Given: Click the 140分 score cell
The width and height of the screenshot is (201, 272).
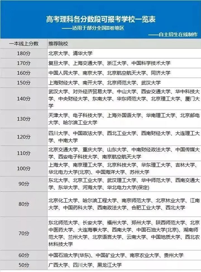Looking at the screenshot, I should (x=23, y=99).
